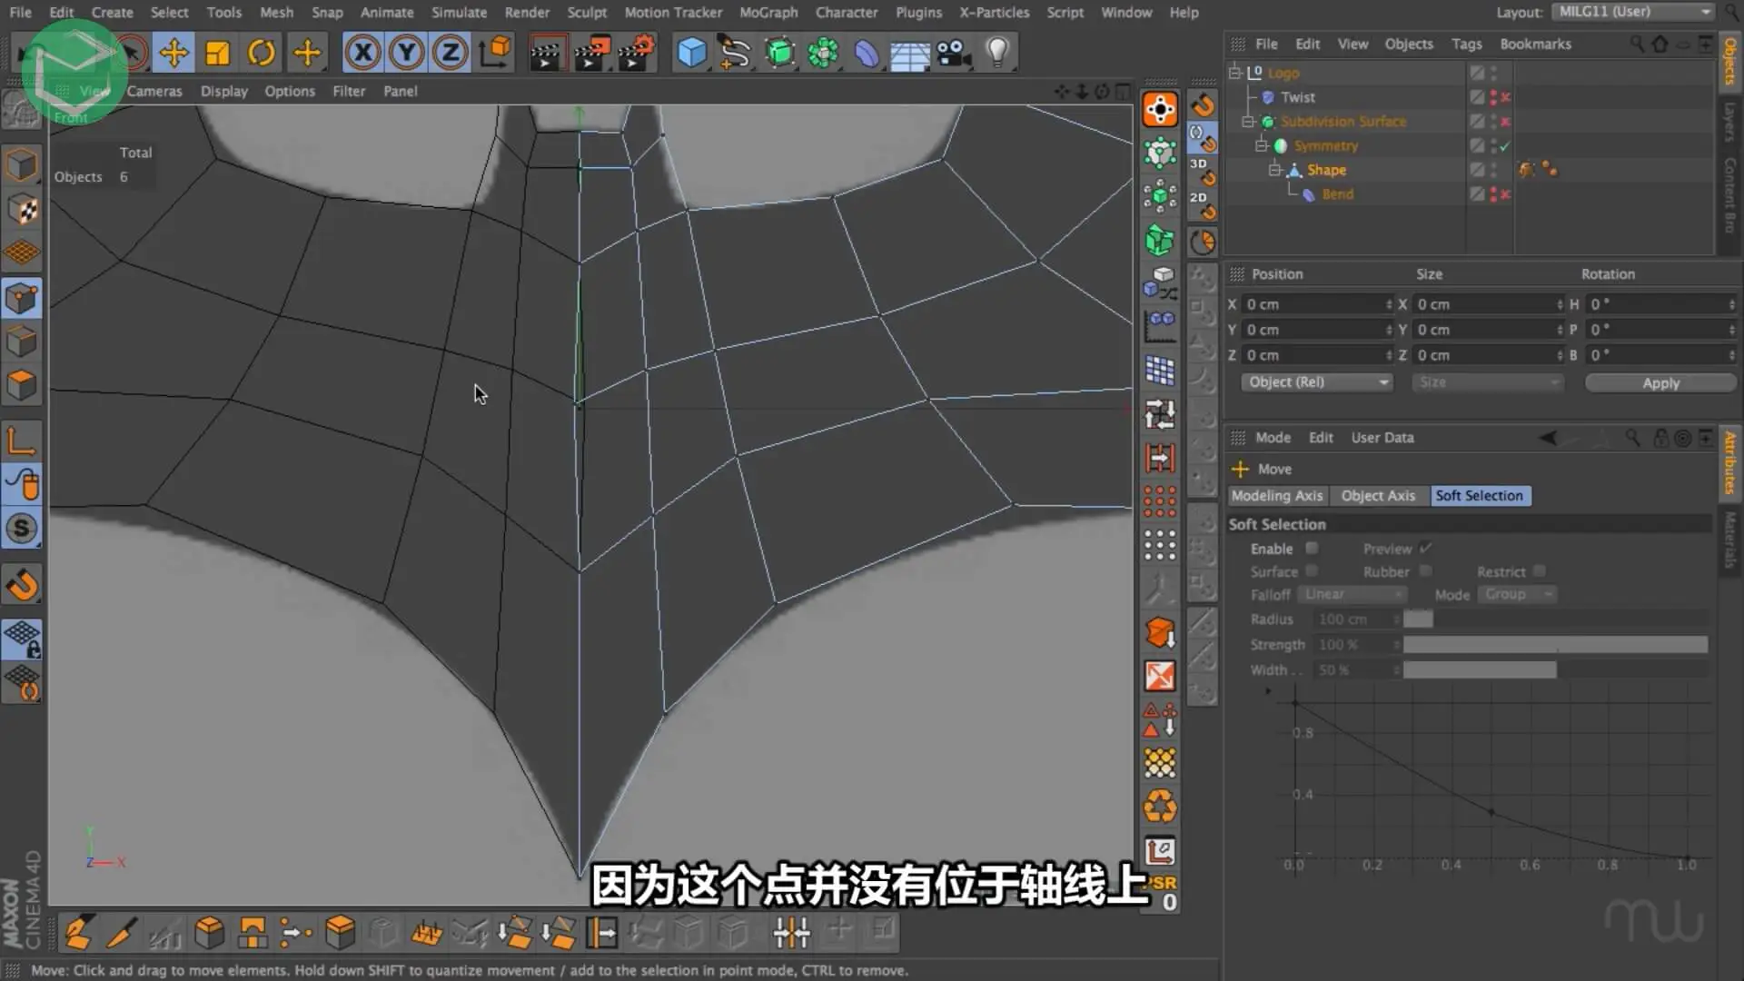Click the magnet tool in left sidebar
The height and width of the screenshot is (981, 1744).
tap(22, 584)
